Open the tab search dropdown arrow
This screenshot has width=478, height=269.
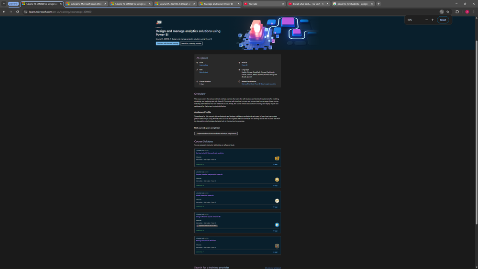click(4, 4)
